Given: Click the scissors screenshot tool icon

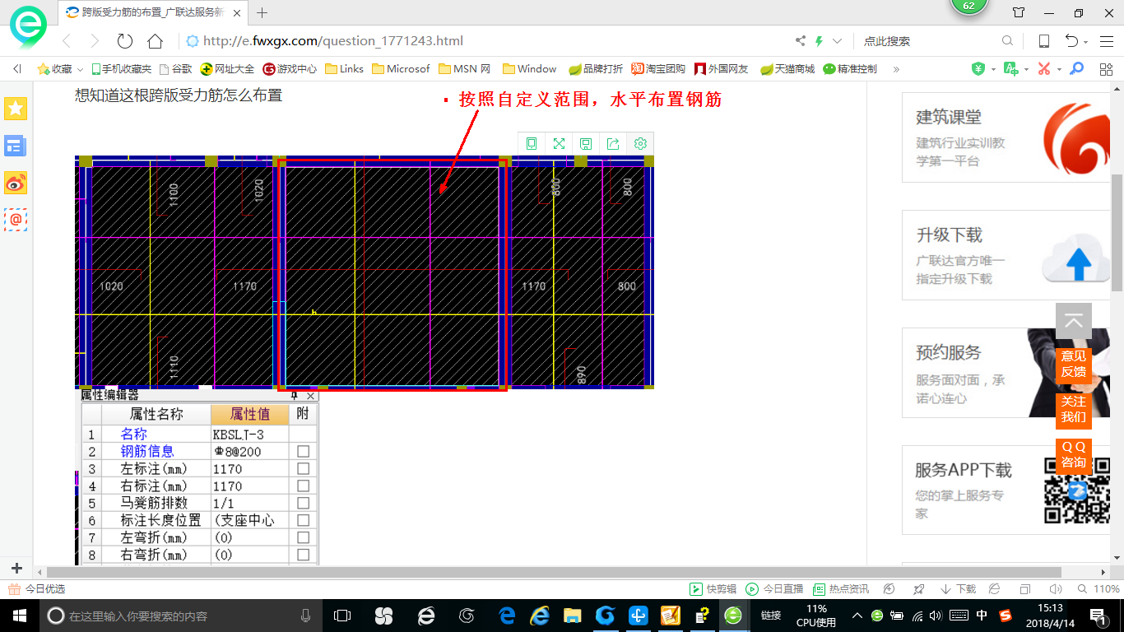Looking at the screenshot, I should [1044, 69].
